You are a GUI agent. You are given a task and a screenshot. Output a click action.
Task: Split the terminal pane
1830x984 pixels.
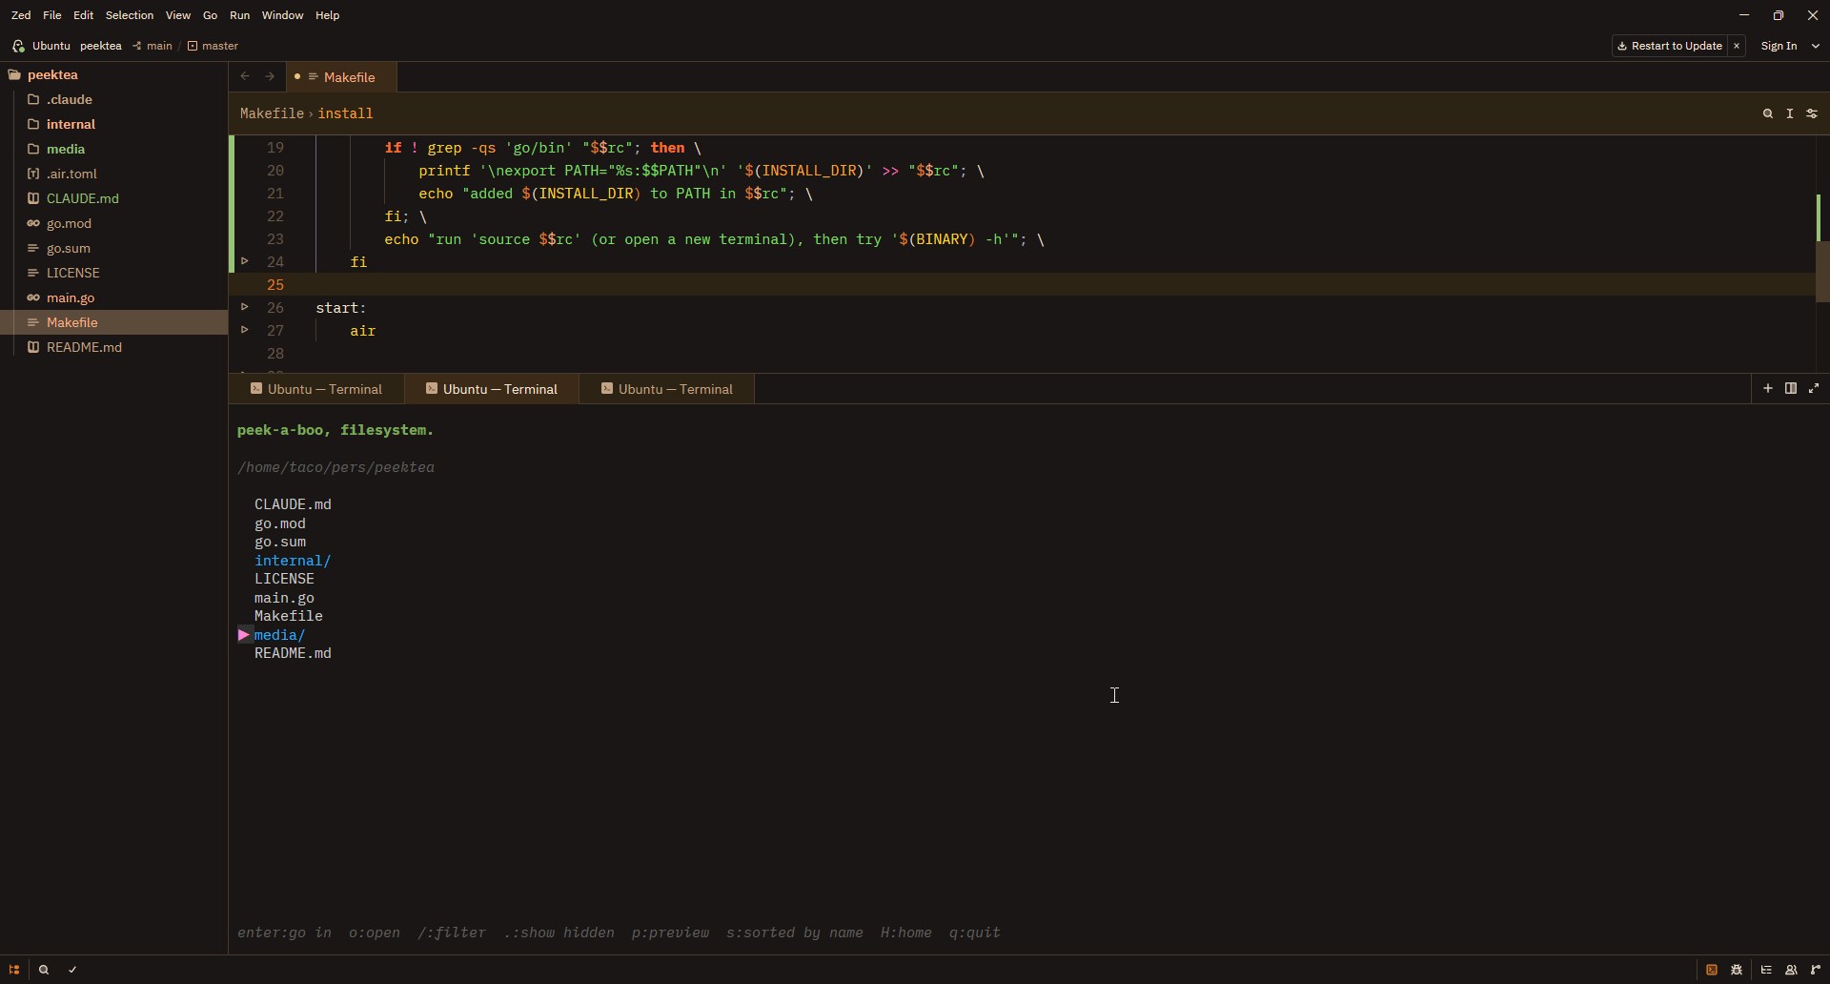click(x=1791, y=388)
